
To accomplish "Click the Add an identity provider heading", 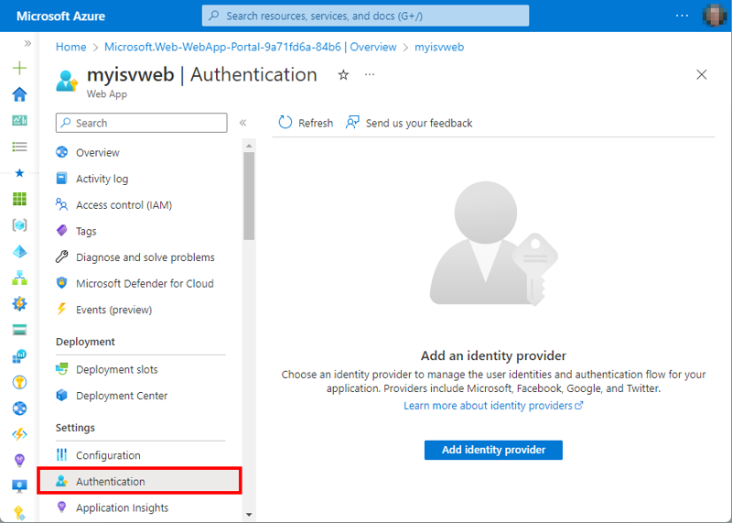I will point(493,355).
